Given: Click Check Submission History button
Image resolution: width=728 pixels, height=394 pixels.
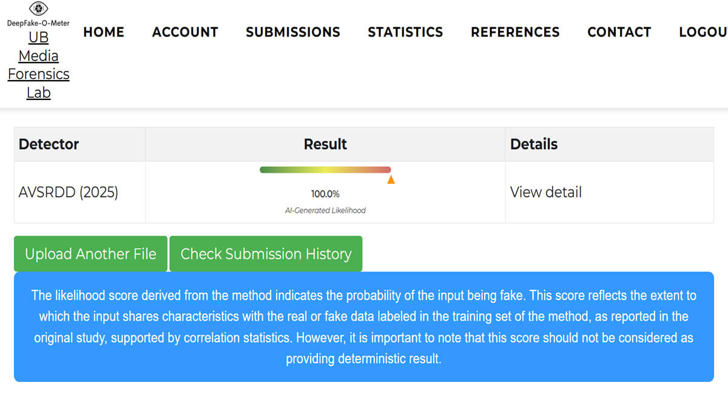Looking at the screenshot, I should coord(266,254).
